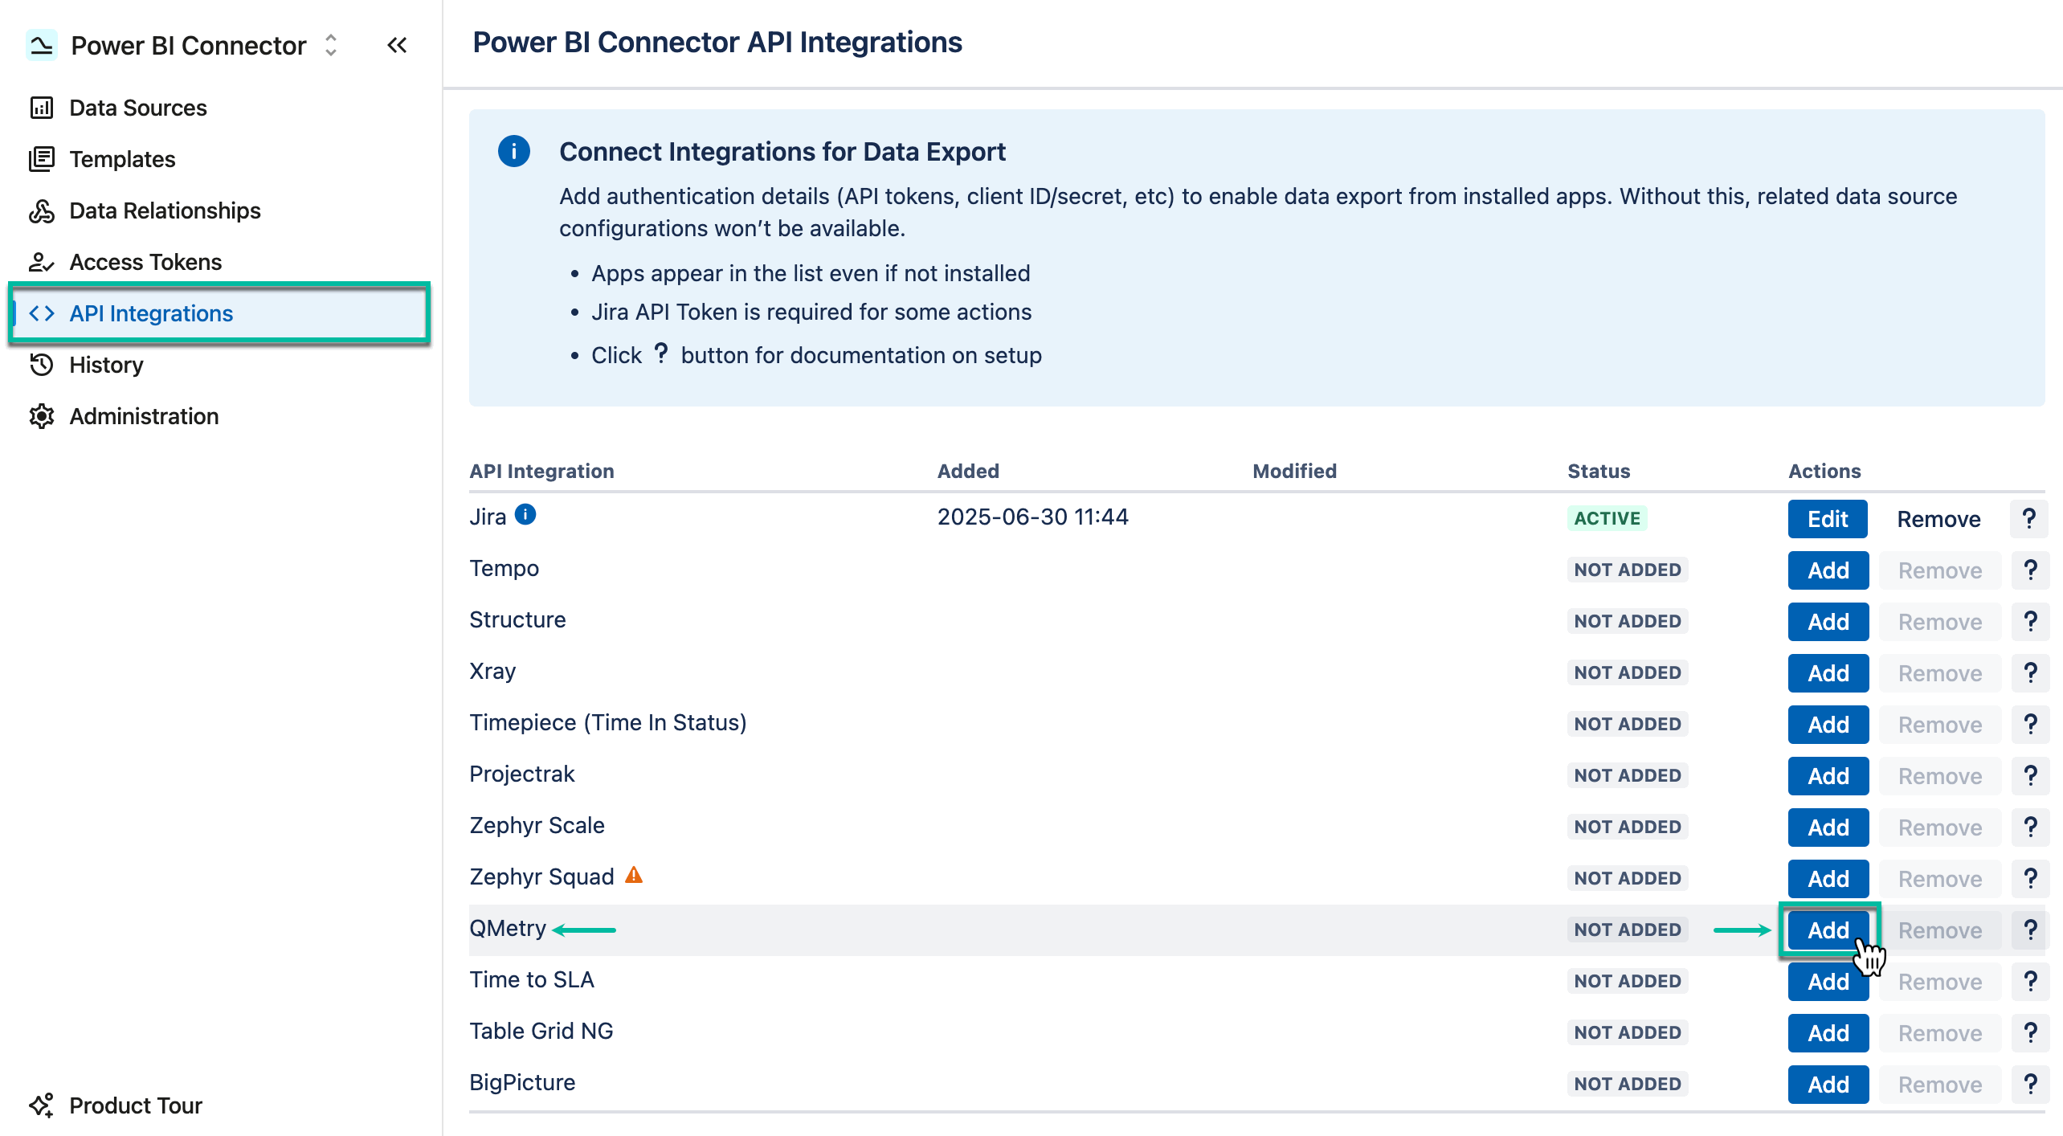Click the Templates icon in the sidebar
2063x1136 pixels.
tap(42, 159)
